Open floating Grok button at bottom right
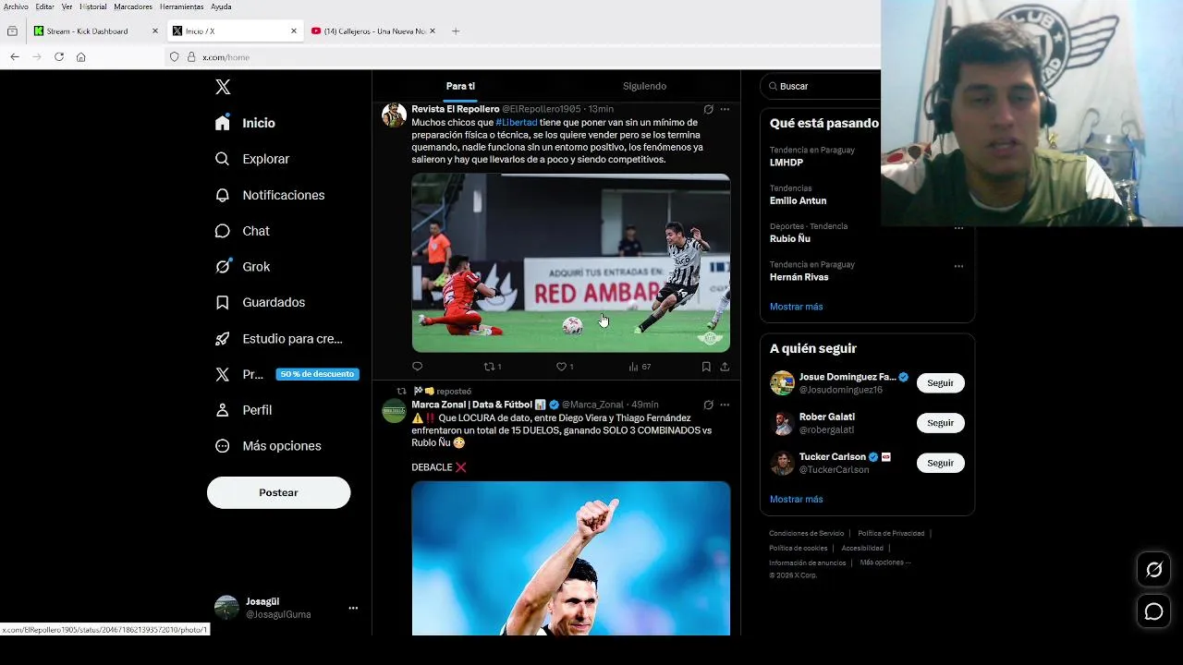Image resolution: width=1183 pixels, height=665 pixels. coord(1153,570)
